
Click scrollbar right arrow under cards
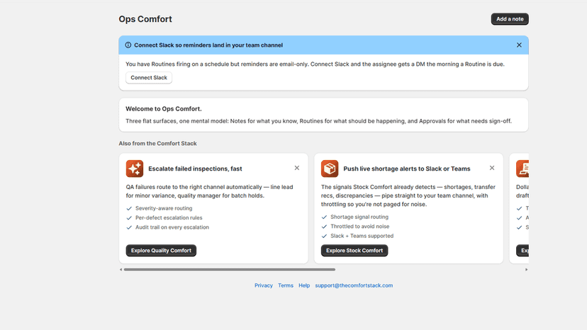click(x=526, y=269)
